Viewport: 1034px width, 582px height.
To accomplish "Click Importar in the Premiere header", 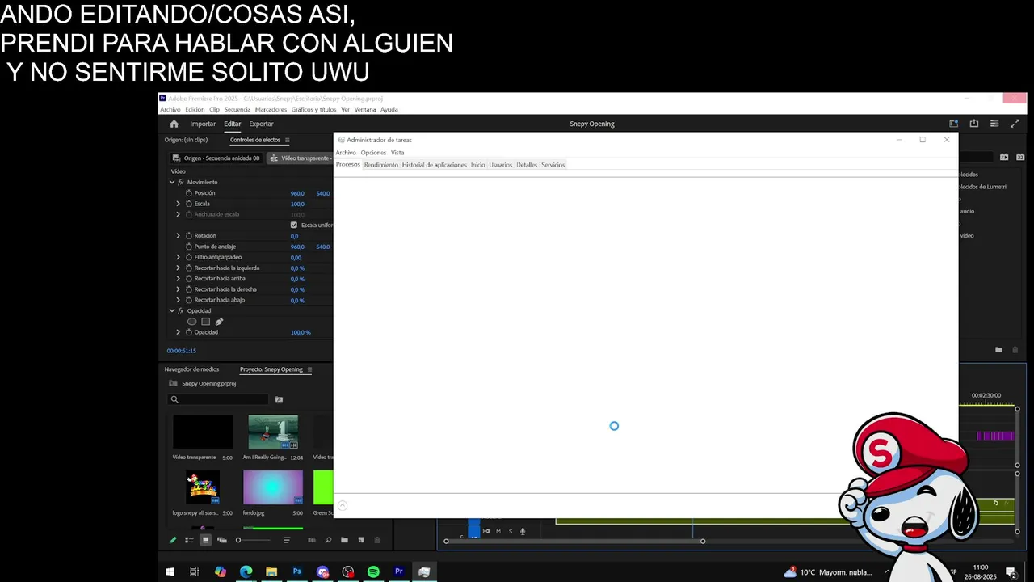I will (203, 124).
